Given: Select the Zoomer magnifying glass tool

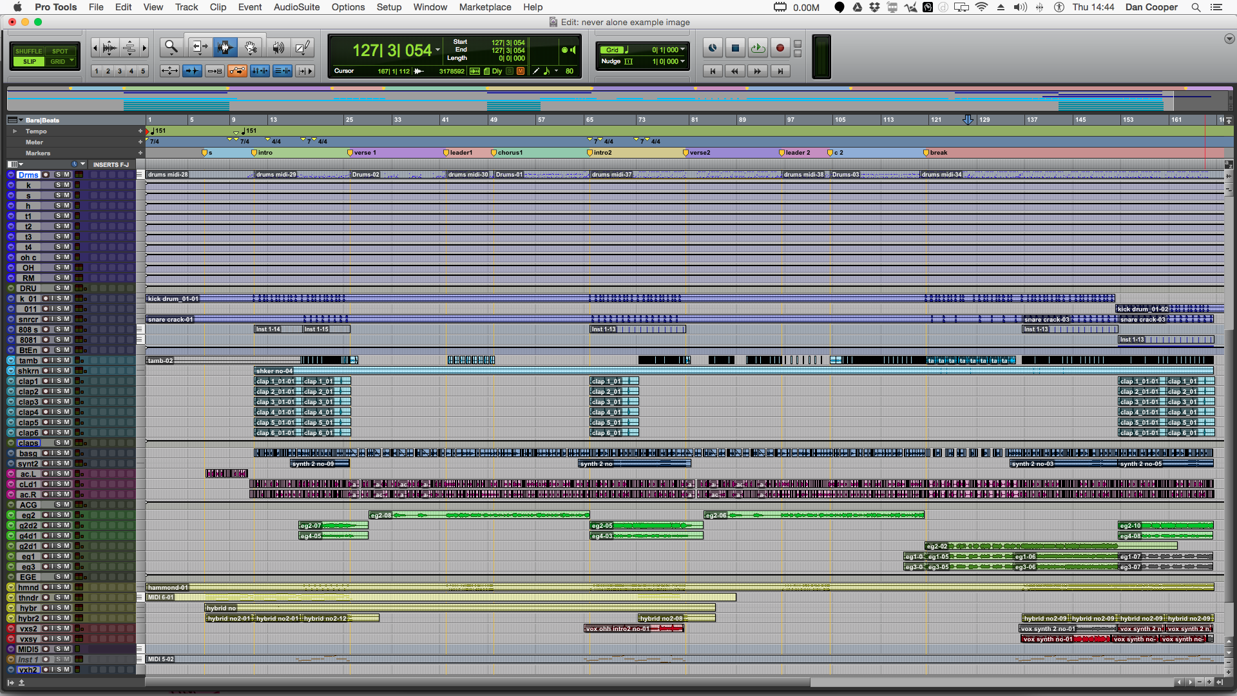Looking at the screenshot, I should [x=171, y=47].
